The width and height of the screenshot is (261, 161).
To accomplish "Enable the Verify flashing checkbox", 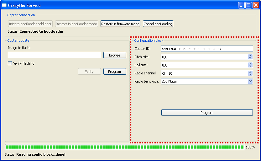I will coord(10,63).
